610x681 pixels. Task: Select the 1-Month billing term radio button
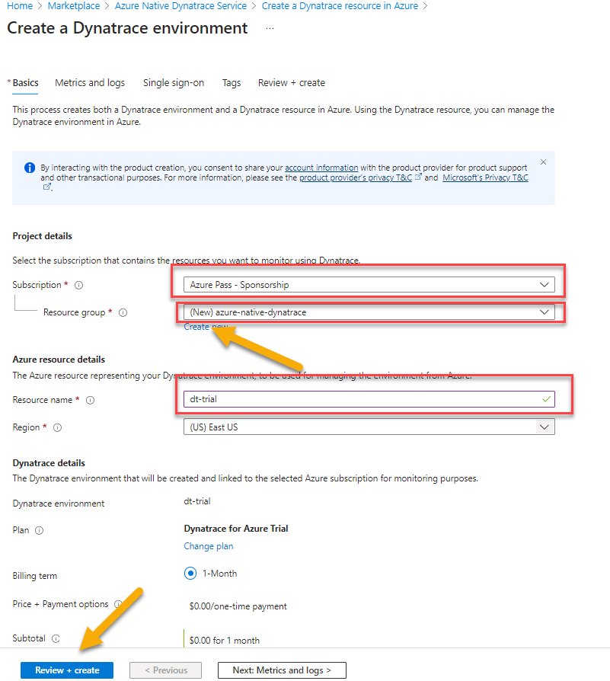coord(190,574)
